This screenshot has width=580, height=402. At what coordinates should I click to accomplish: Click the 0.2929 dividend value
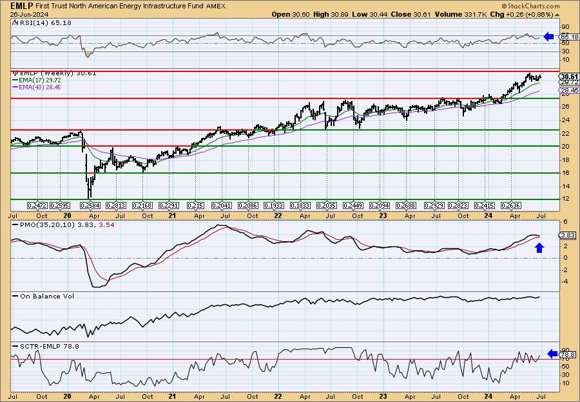tap(434, 205)
